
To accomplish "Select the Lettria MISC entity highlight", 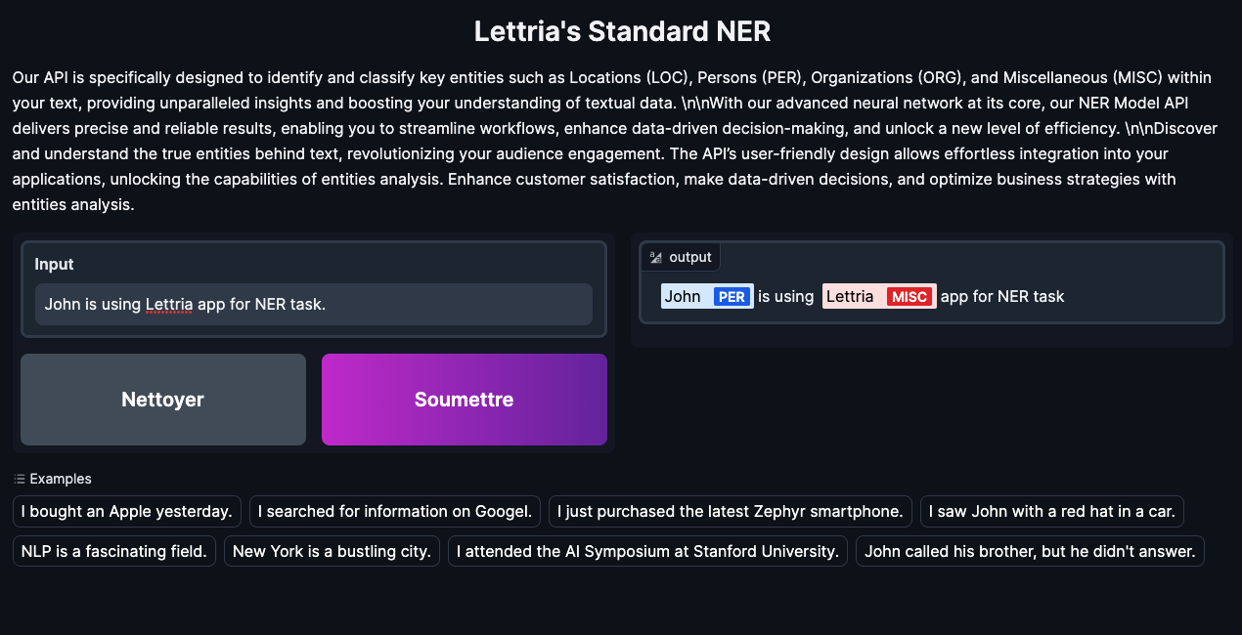I will (850, 296).
